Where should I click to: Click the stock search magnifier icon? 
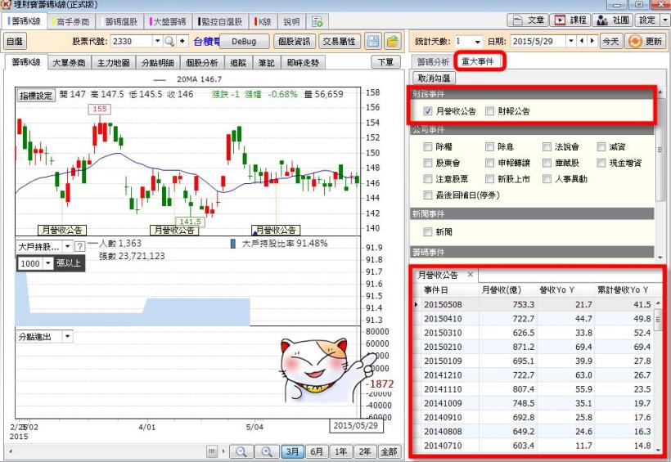[169, 41]
